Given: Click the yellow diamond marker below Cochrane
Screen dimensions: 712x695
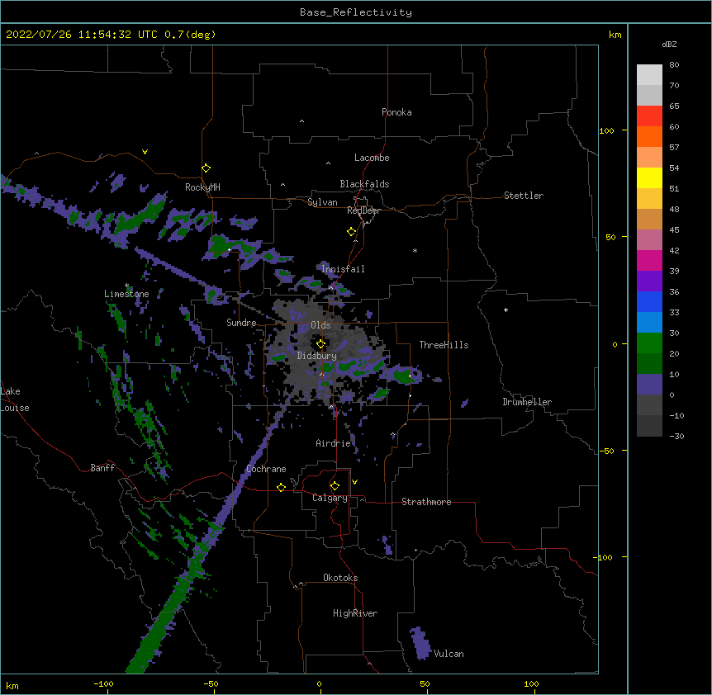Looking at the screenshot, I should pos(281,487).
